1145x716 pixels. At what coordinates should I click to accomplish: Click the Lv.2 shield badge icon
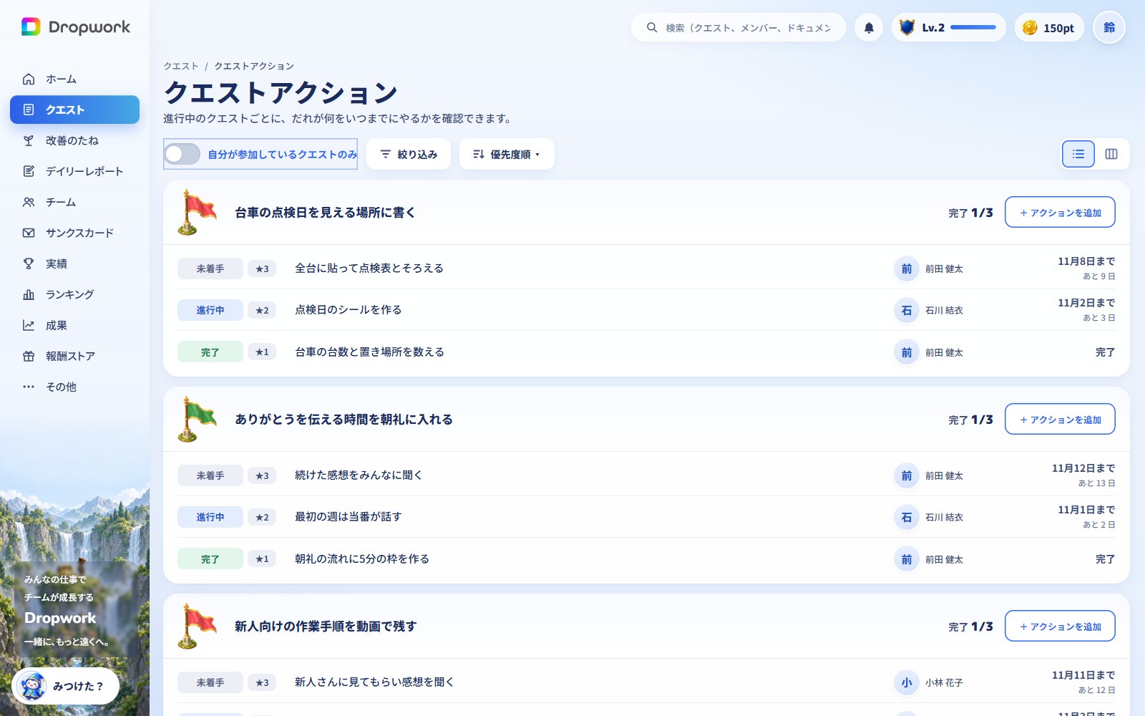point(907,27)
